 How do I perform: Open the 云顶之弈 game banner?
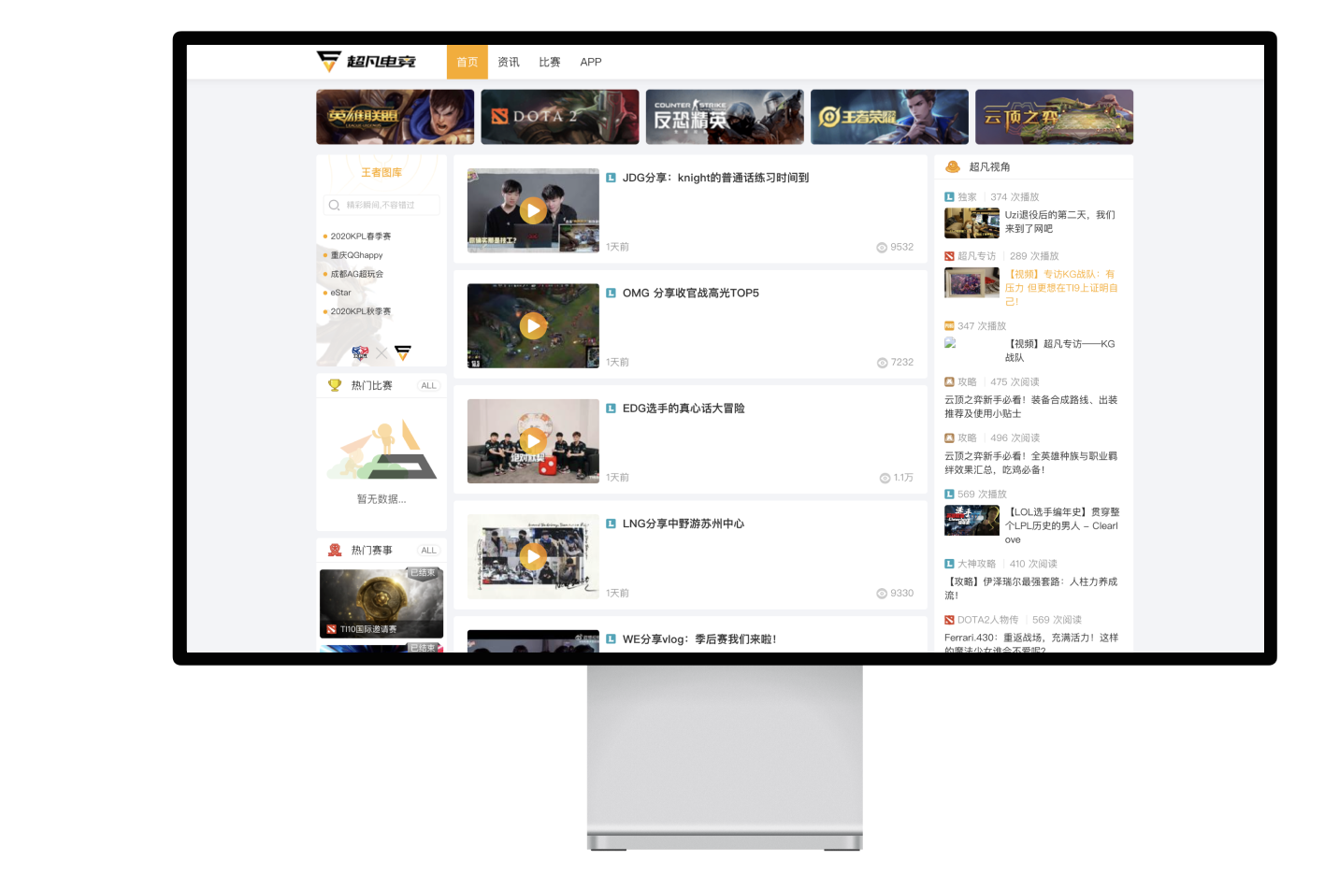pos(1054,117)
